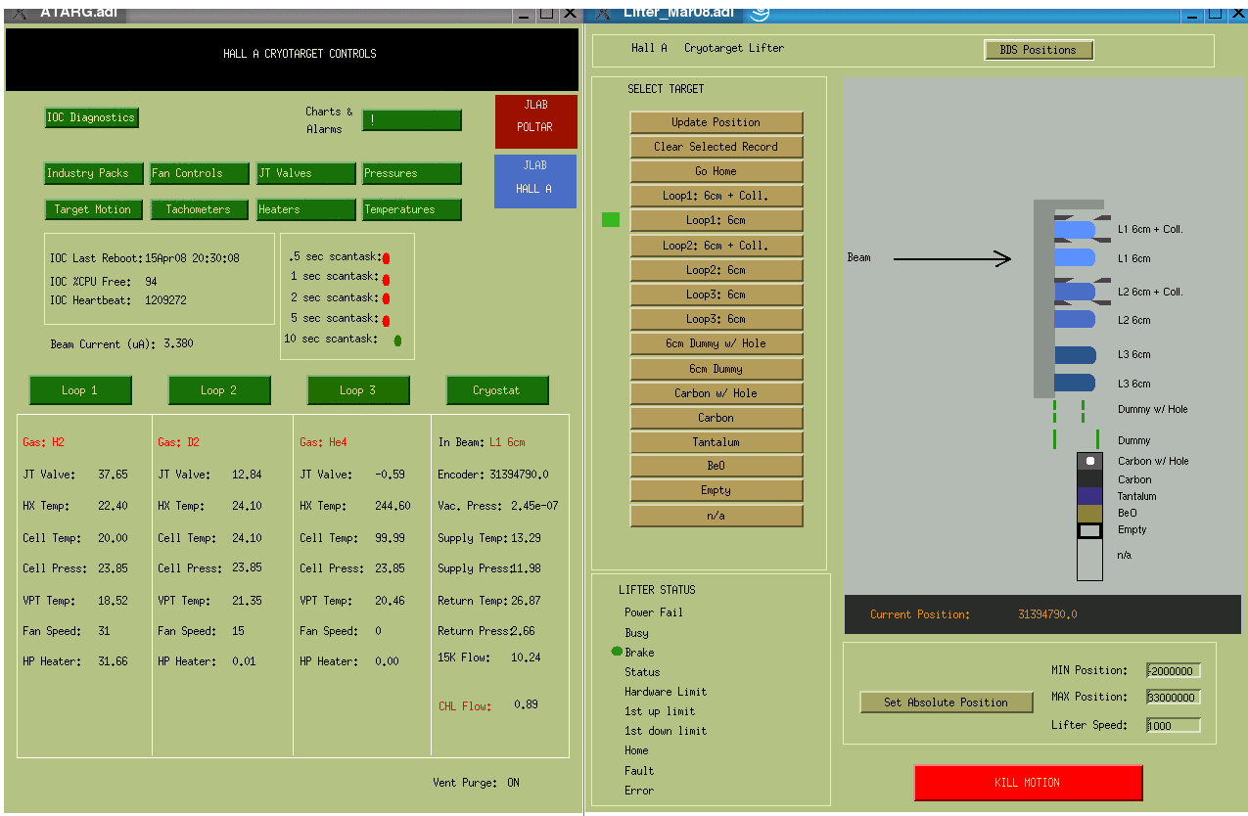Click the green selected-target indicator beside Loop1: 6cm
Viewport: 1248px width, 816px height.
[x=611, y=220]
